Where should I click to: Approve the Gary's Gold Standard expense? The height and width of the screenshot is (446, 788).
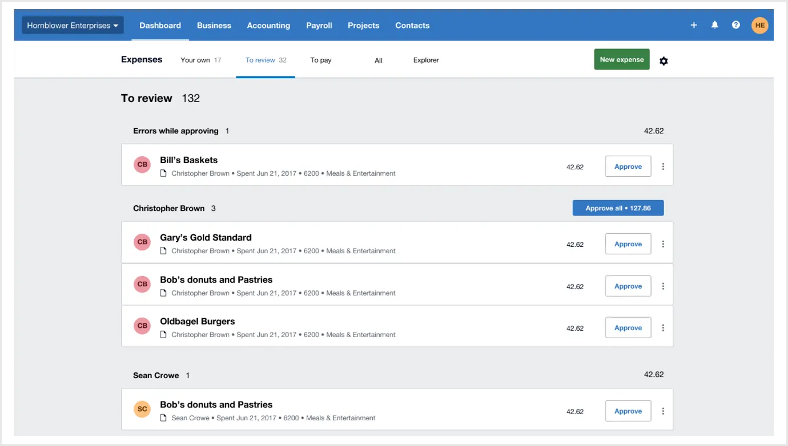[628, 244]
